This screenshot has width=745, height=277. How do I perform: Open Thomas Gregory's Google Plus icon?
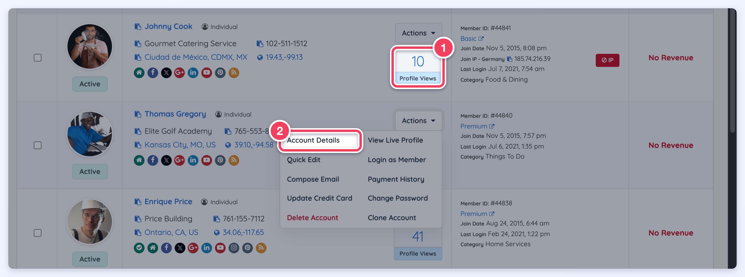[x=179, y=160]
